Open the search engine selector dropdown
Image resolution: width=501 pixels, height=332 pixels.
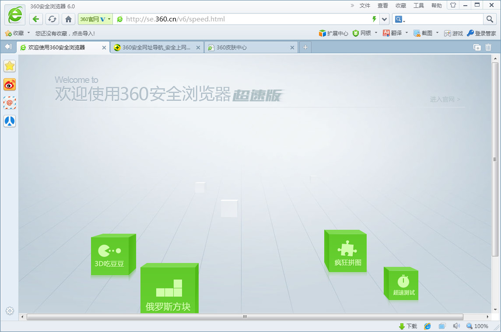(x=400, y=20)
